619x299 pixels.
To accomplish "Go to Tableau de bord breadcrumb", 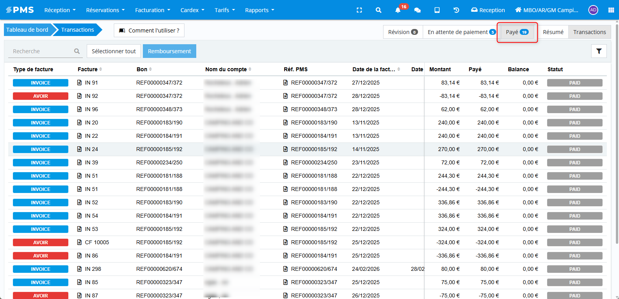I will click(x=27, y=30).
